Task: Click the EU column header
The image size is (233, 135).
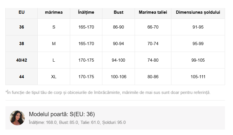Action: click(22, 12)
